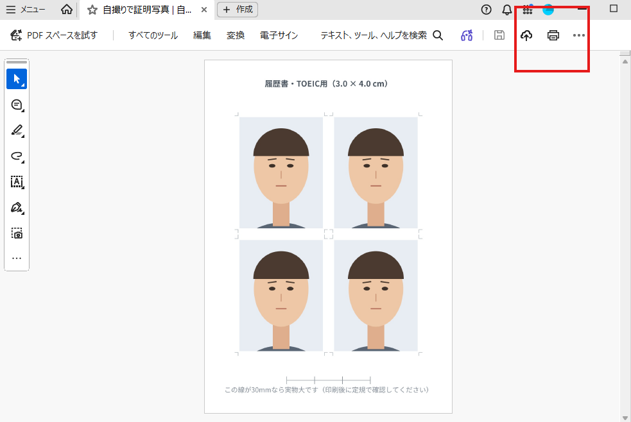Click the bottom-right ID photo

pyautogui.click(x=376, y=296)
